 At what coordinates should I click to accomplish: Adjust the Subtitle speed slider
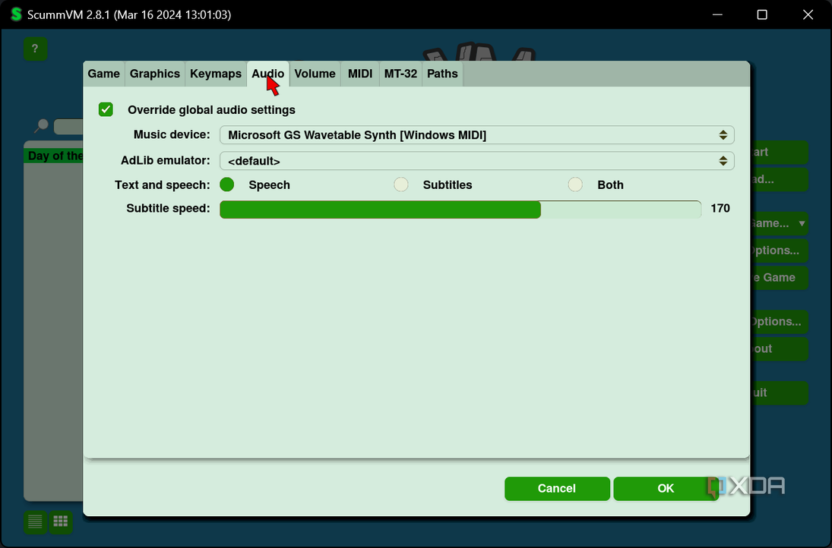460,209
